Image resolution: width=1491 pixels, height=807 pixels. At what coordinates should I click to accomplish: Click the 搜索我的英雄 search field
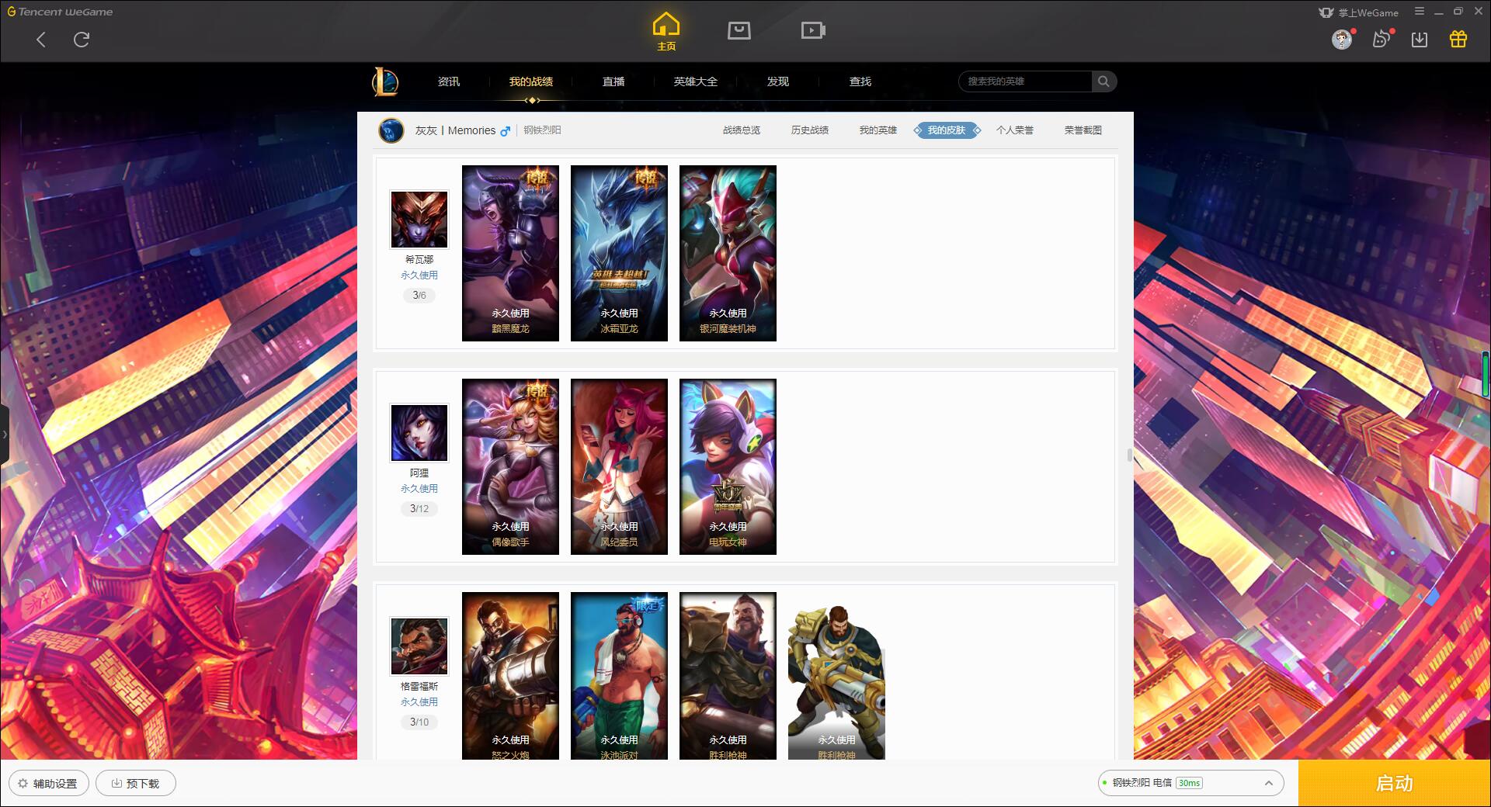pyautogui.click(x=1025, y=81)
